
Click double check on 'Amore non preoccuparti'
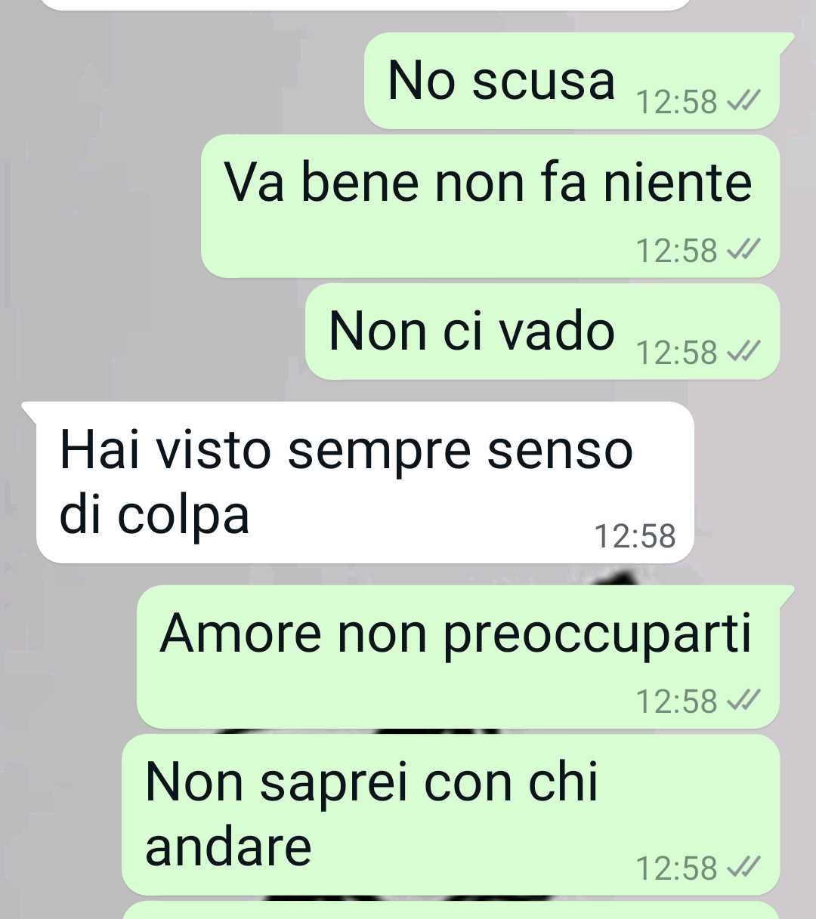click(x=743, y=701)
